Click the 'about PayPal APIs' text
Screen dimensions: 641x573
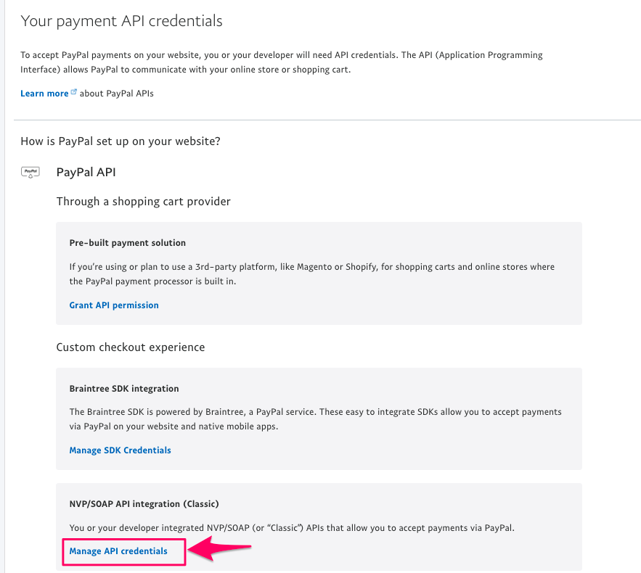116,94
